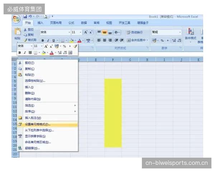Select column F header
This screenshot has height=172, width=215.
(x=113, y=60)
